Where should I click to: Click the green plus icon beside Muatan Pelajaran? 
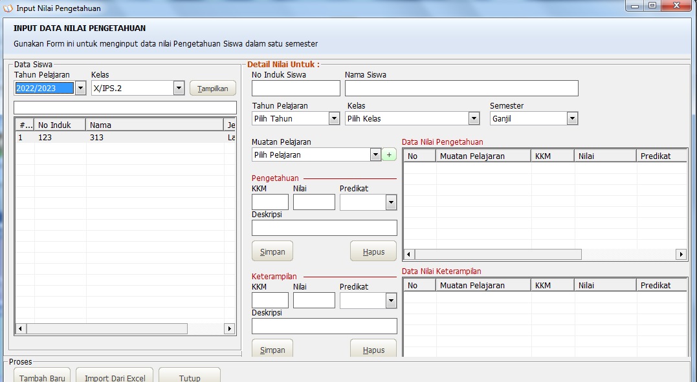(389, 155)
